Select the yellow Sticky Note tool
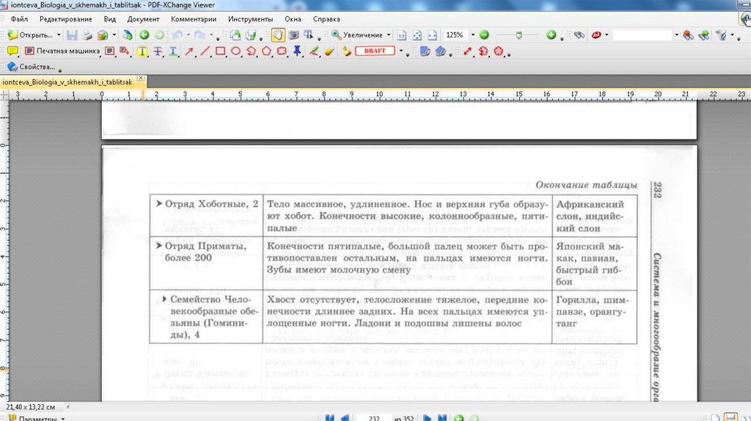 [11, 51]
